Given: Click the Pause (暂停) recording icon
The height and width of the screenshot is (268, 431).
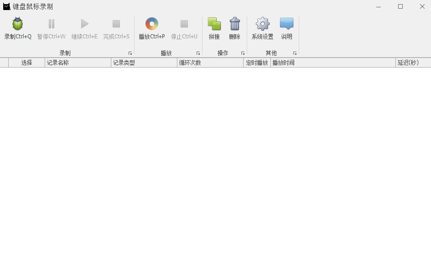Looking at the screenshot, I should tap(51, 24).
